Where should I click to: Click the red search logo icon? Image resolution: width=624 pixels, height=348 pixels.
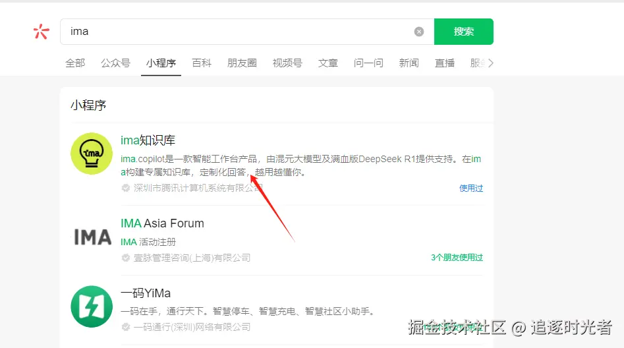(x=42, y=32)
